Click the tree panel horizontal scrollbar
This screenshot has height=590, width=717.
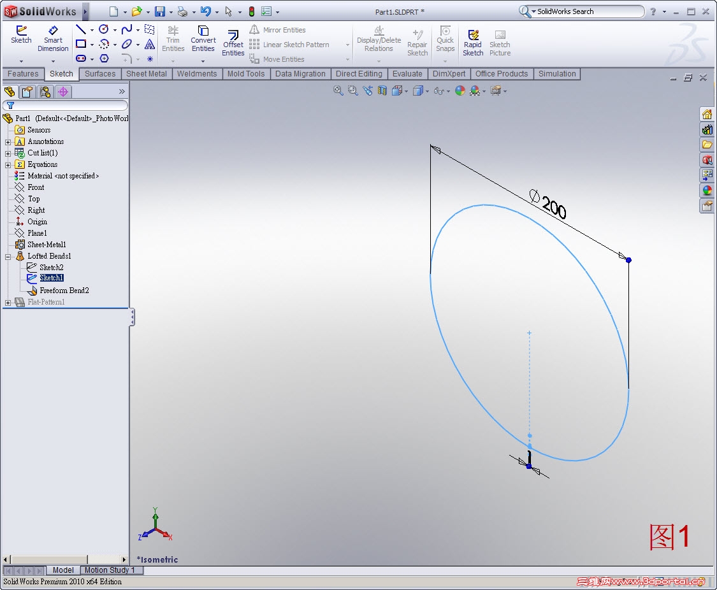point(66,559)
